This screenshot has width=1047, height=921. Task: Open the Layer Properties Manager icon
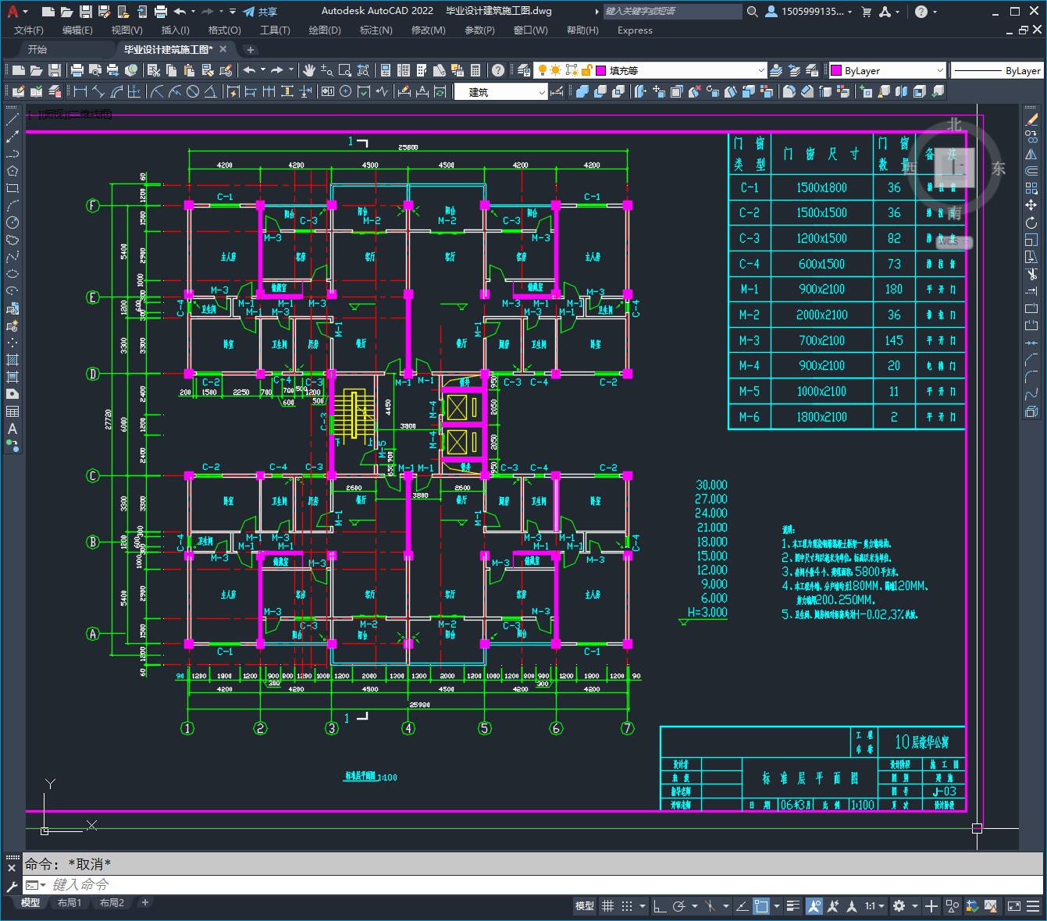point(524,70)
